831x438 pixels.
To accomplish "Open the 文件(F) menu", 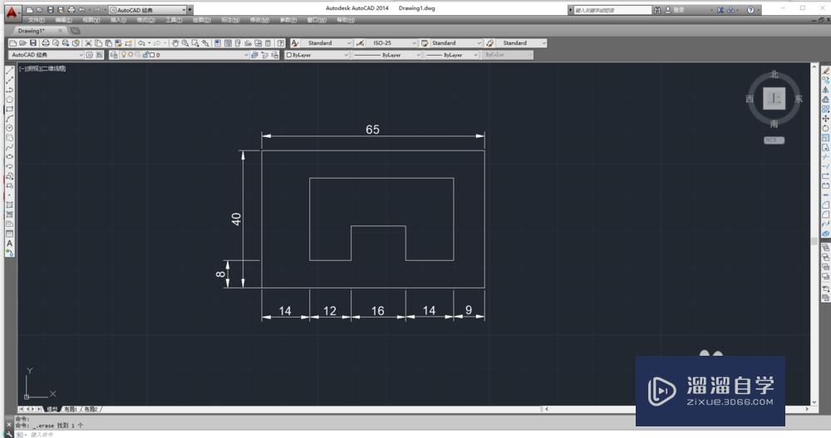I will (36, 20).
